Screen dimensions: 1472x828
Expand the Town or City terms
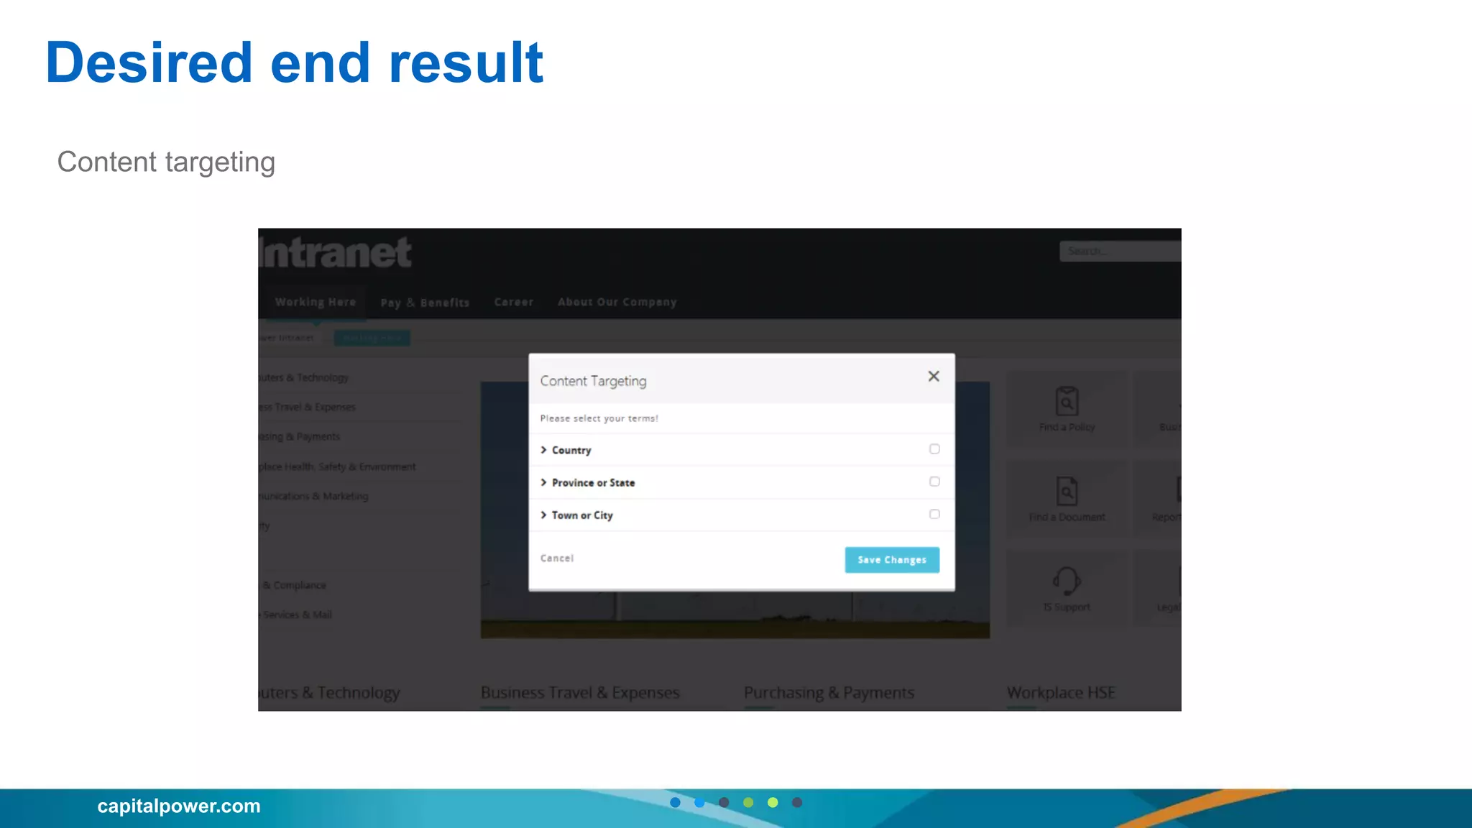tap(543, 515)
